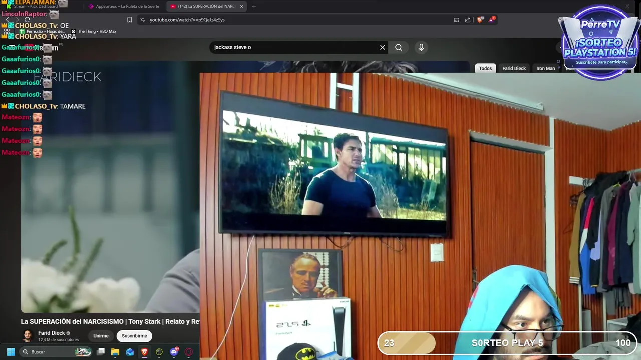This screenshot has width=641, height=360.
Task: Click the share page icon in address bar
Action: tap(468, 20)
